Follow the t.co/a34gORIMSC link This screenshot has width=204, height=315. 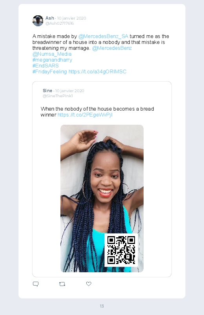point(97,72)
